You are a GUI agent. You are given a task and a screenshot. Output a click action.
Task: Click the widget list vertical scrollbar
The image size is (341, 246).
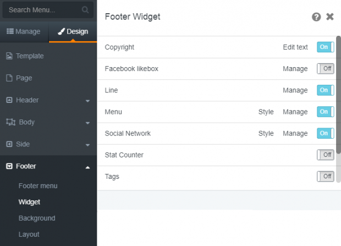pyautogui.click(x=338, y=95)
